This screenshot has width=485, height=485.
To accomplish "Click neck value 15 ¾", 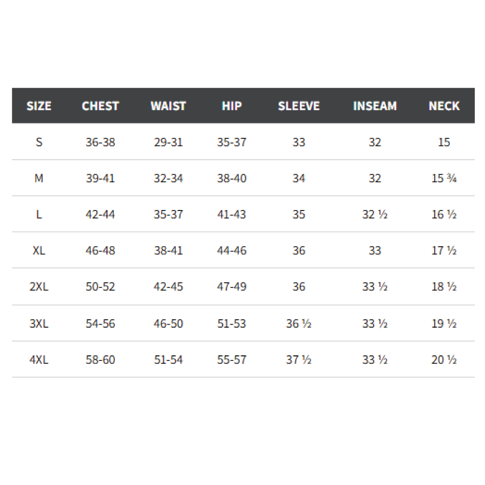I will [444, 178].
